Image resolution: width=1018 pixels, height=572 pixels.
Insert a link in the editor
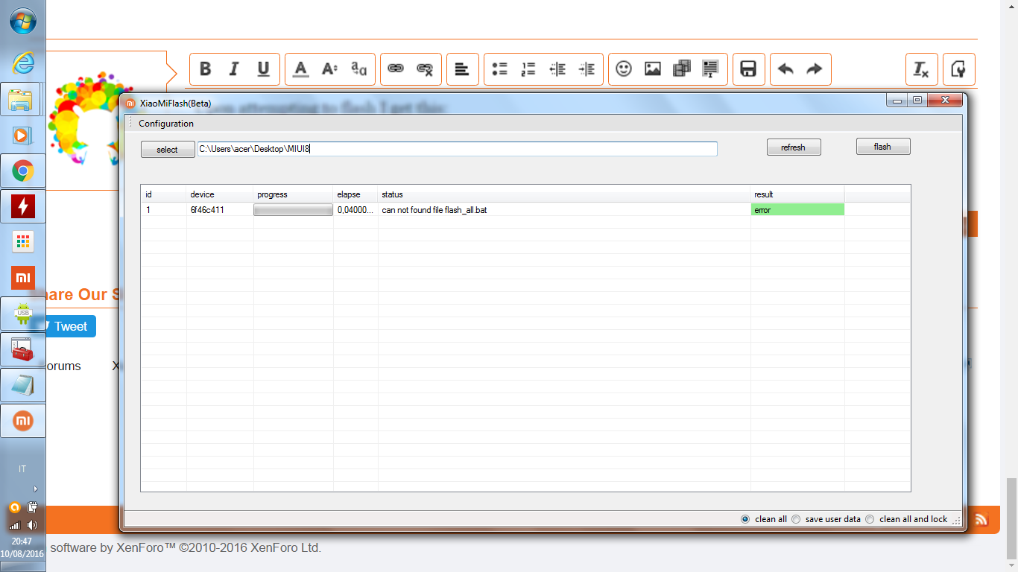396,69
